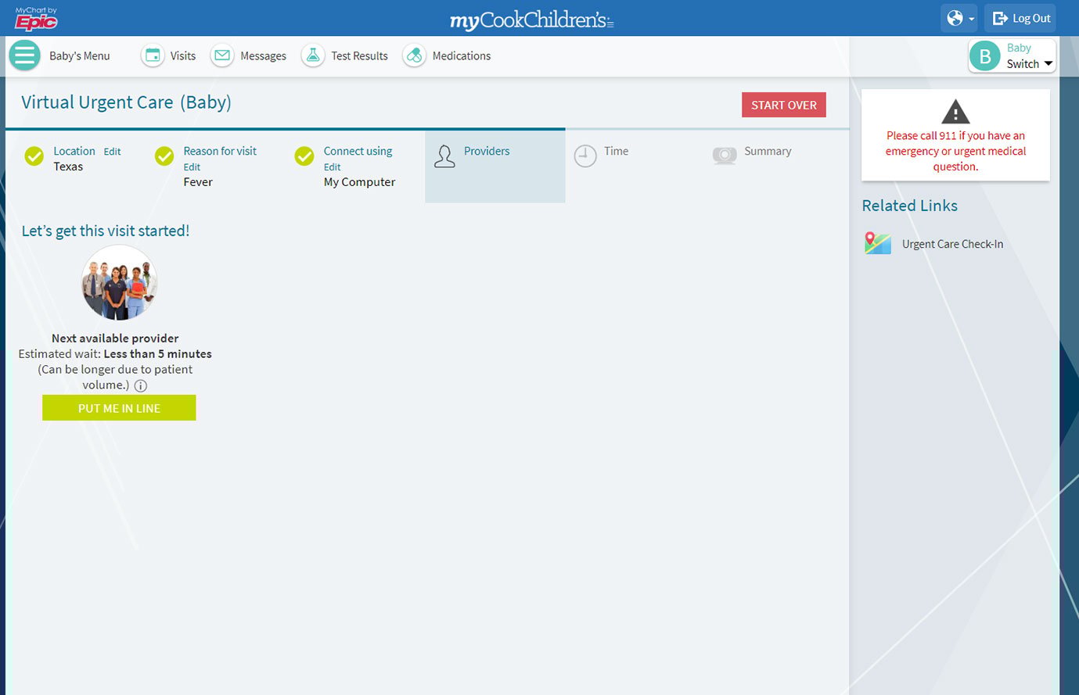Open the Medications pill icon
The image size is (1079, 695).
414,56
